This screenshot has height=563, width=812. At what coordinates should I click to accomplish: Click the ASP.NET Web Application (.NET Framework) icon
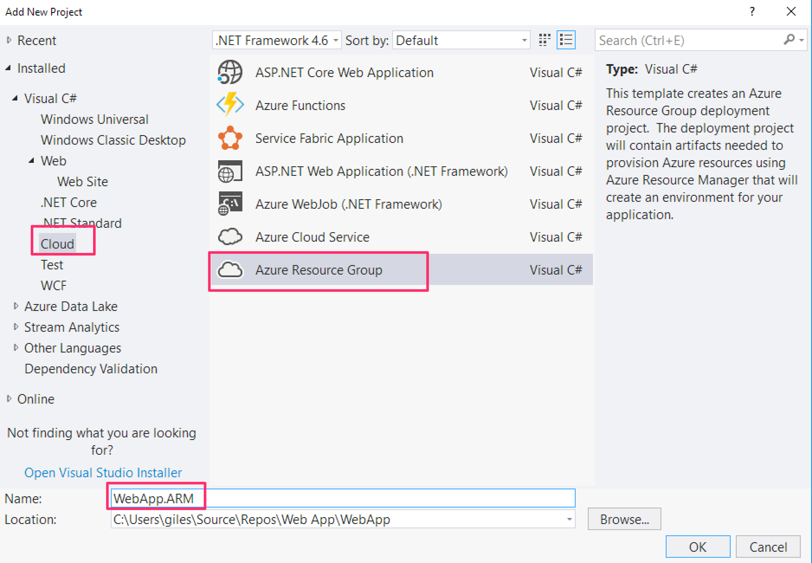(230, 171)
